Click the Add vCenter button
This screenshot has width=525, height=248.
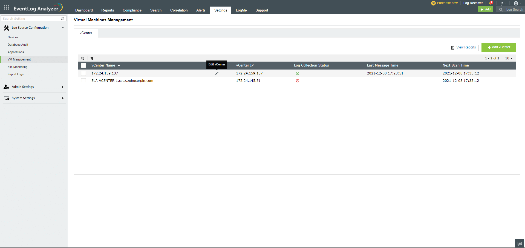[x=498, y=47]
